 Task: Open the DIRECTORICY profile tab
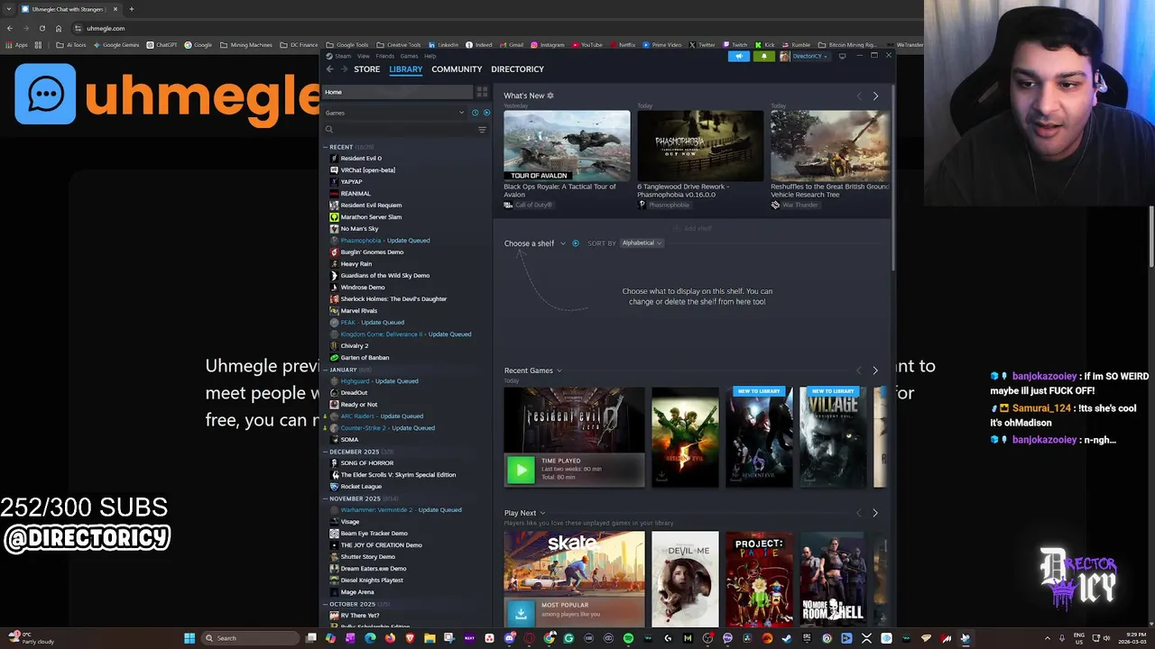tap(517, 69)
